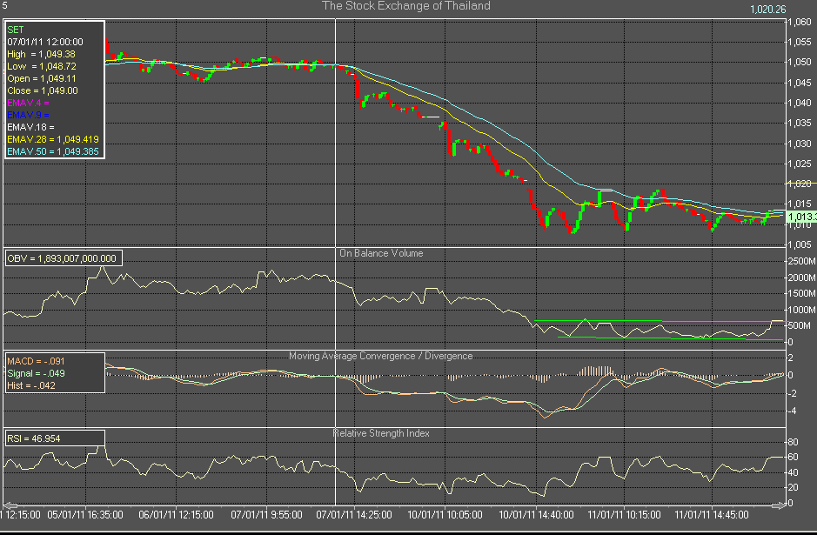Click the Open = 1,049.11 readout
Viewport: 817px width, 535px height.
click(42, 78)
